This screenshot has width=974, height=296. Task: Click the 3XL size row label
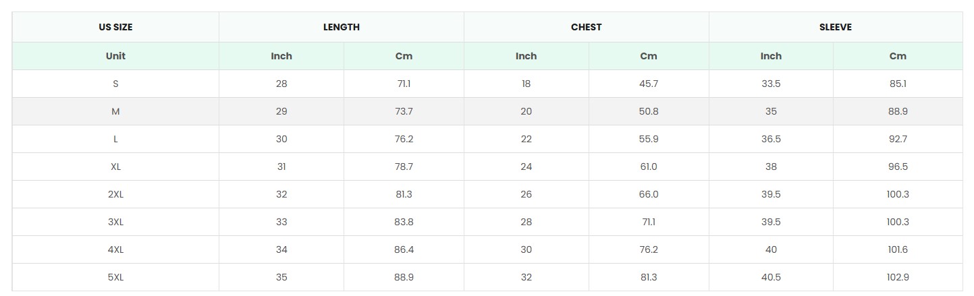click(x=115, y=222)
